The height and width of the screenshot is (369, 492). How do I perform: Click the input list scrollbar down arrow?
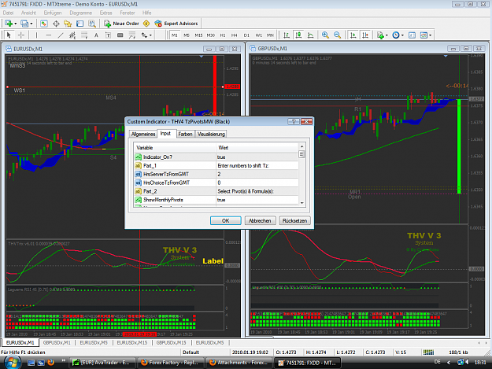[301, 203]
